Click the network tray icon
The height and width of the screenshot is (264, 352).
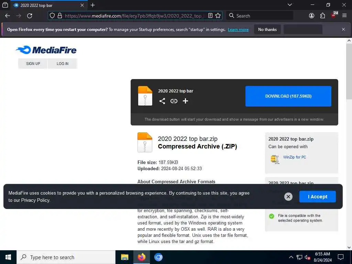[299, 257]
